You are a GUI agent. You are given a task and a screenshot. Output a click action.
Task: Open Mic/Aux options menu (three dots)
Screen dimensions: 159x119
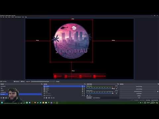tap(116, 93)
